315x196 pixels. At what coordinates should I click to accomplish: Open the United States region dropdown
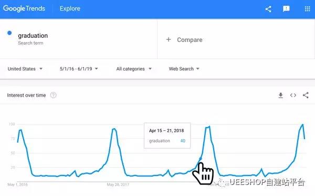pyautogui.click(x=25, y=69)
